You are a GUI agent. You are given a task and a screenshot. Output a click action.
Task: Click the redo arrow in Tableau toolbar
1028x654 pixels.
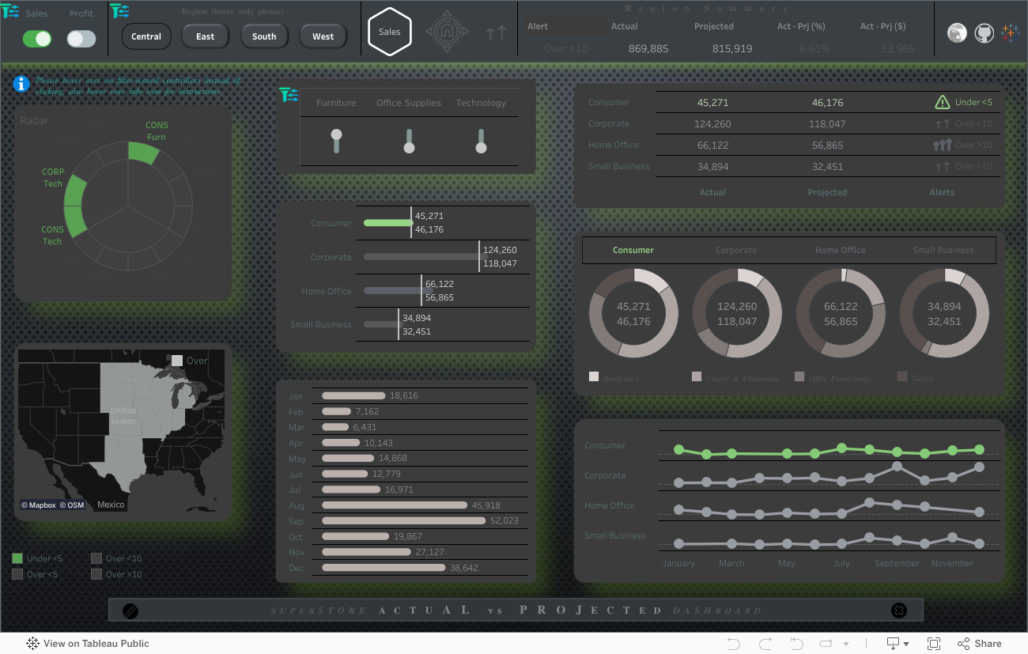click(x=765, y=644)
